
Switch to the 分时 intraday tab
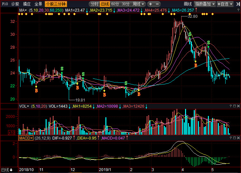click(x=94, y=4)
